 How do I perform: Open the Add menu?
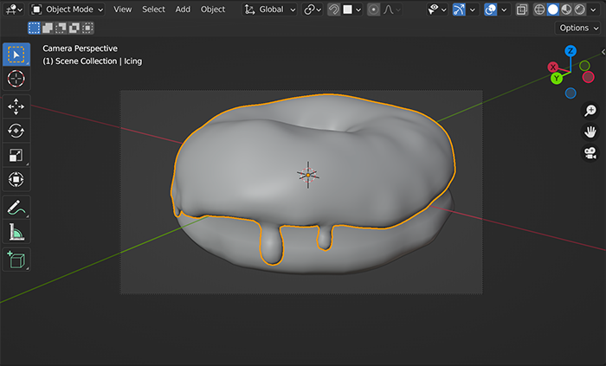pos(183,10)
